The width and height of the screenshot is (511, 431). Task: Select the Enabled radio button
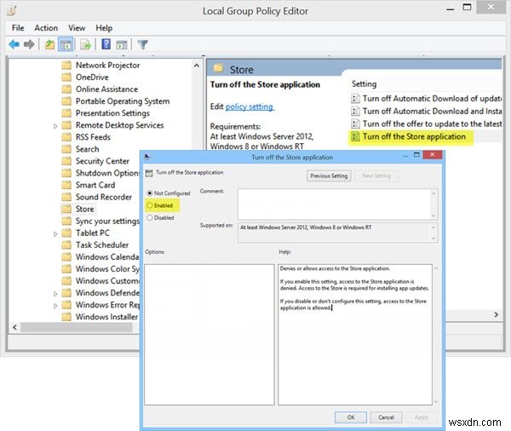150,205
